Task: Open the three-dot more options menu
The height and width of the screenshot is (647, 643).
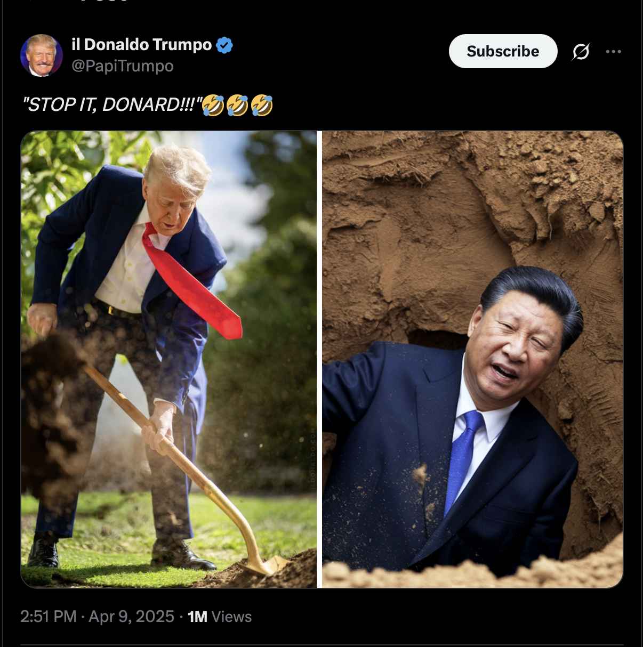Action: click(613, 52)
